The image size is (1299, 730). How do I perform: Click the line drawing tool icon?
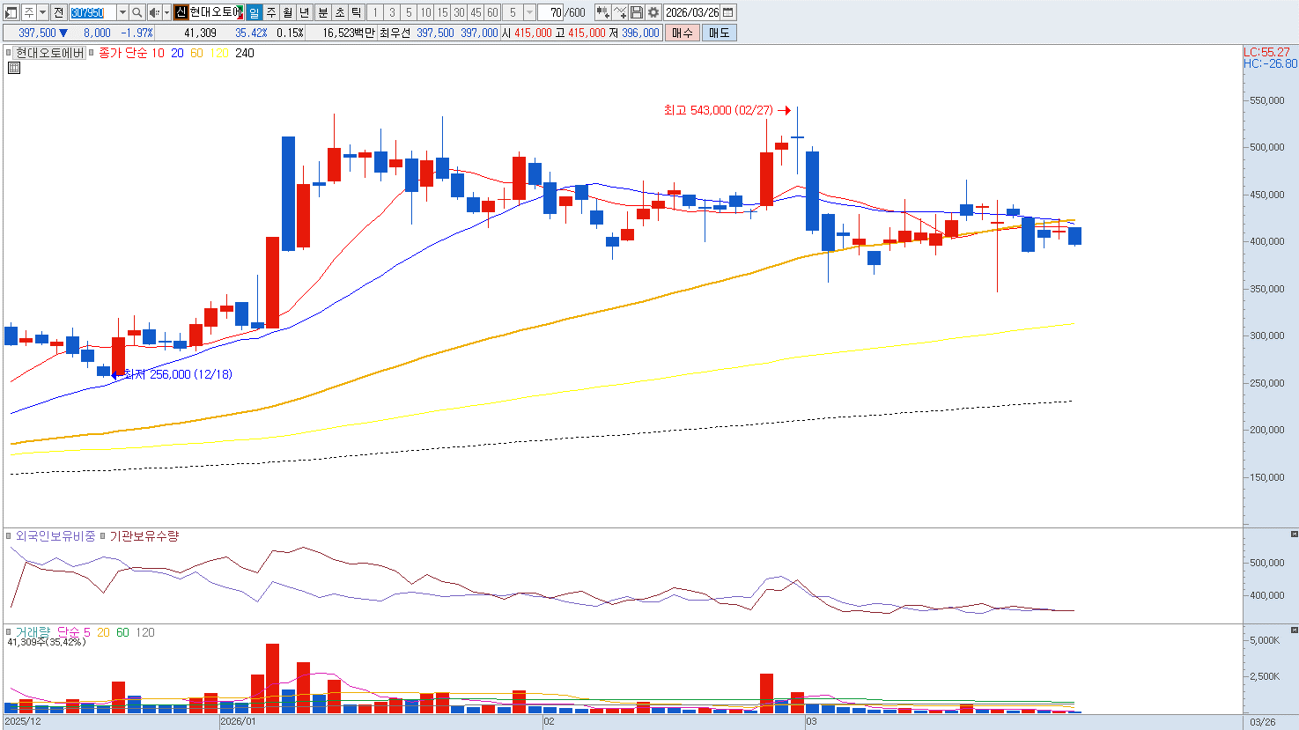click(620, 12)
